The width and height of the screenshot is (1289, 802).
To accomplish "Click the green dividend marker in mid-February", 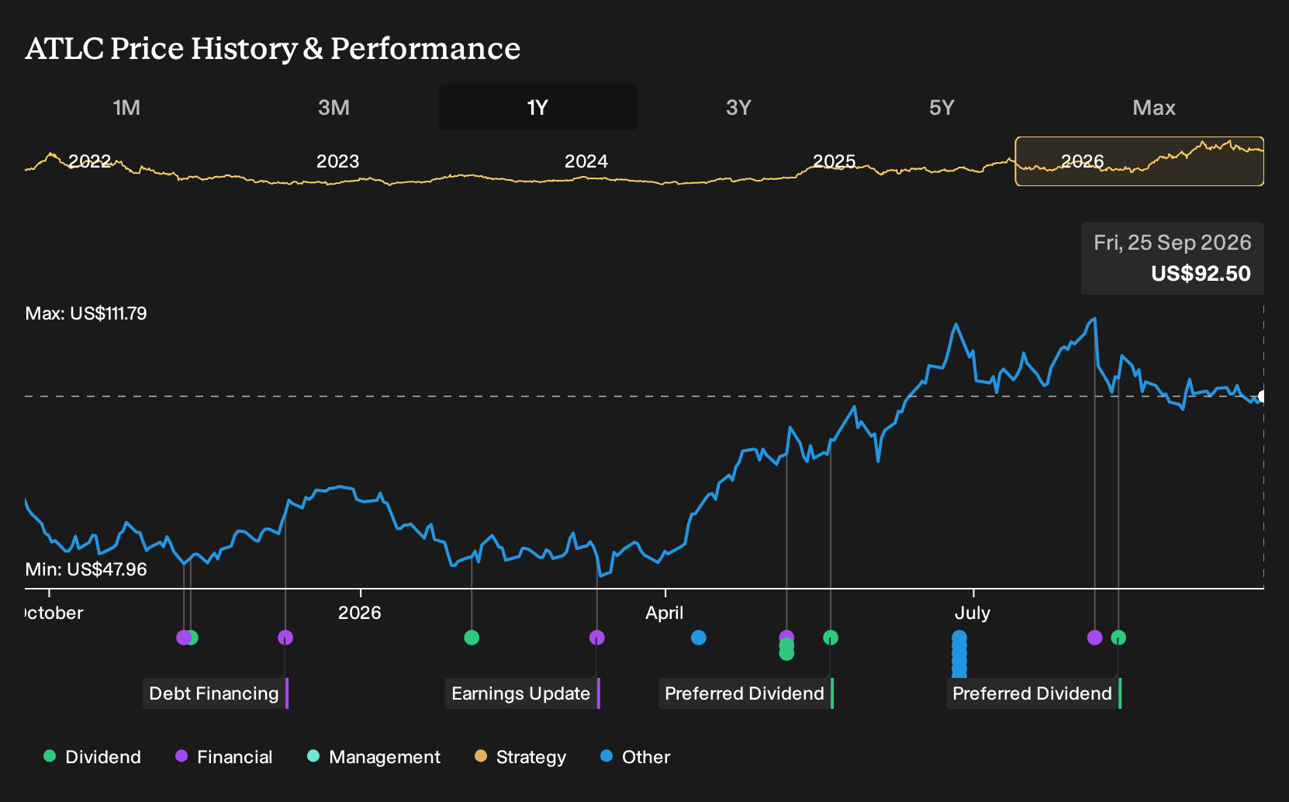I will tap(472, 638).
